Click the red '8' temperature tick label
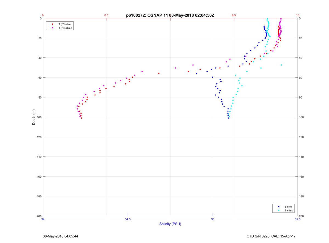Viewport: 329px width, 243px height. 43,15
